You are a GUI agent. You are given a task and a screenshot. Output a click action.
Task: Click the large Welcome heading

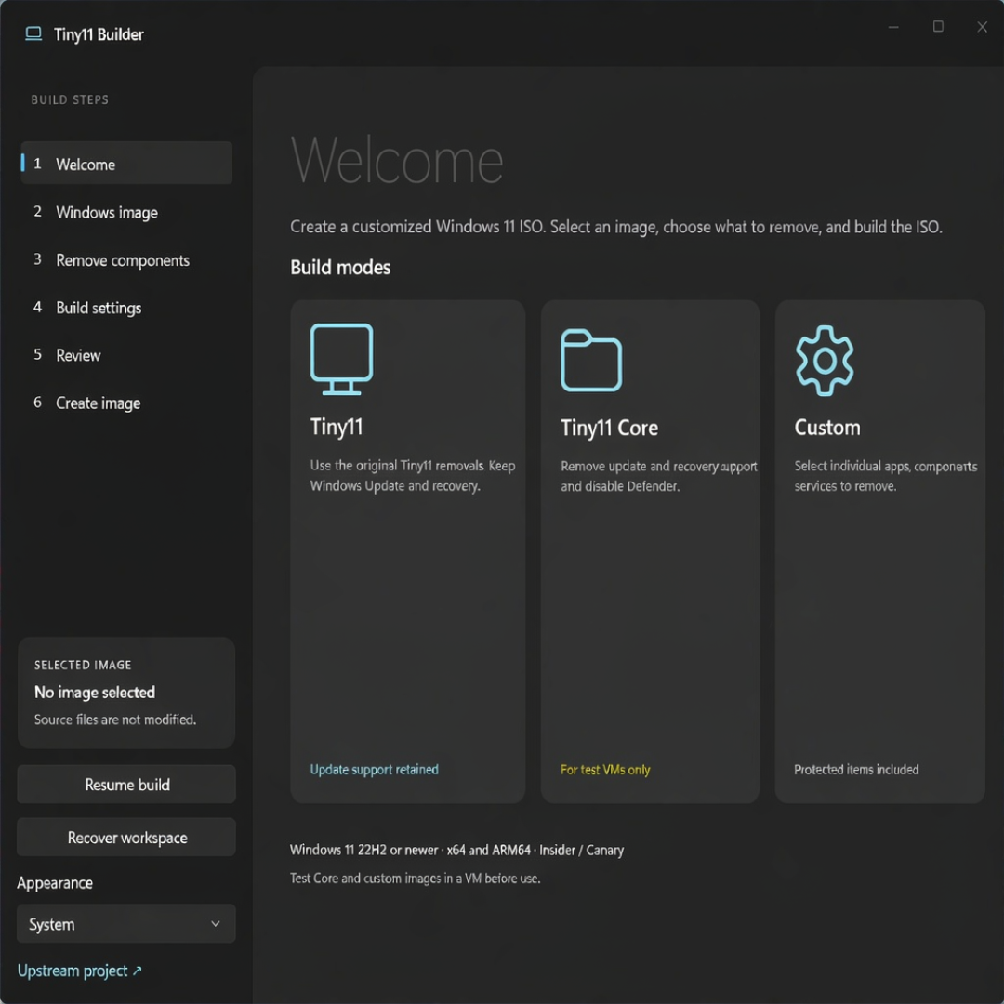[x=397, y=160]
